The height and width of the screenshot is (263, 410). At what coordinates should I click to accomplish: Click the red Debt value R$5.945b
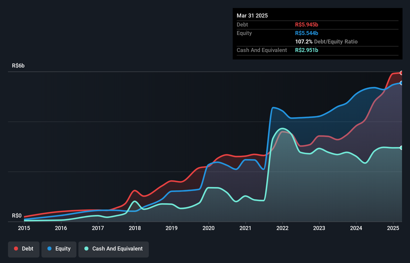coord(307,24)
